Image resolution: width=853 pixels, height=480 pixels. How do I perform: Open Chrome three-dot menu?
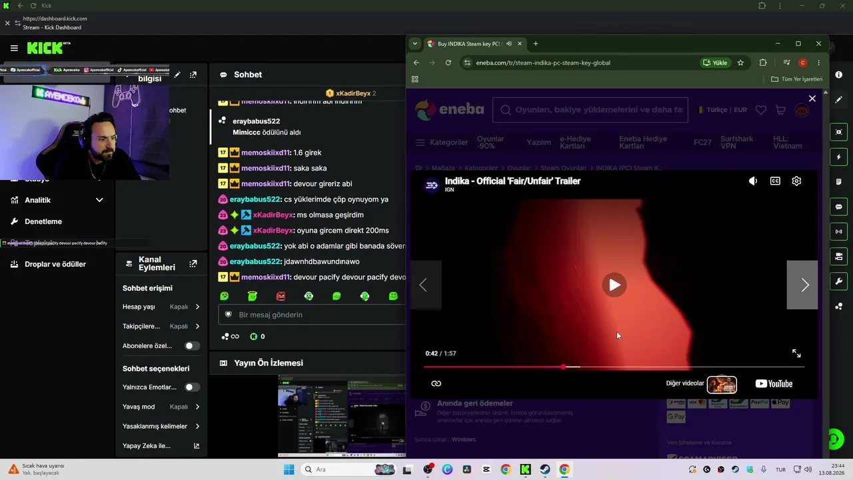818,63
